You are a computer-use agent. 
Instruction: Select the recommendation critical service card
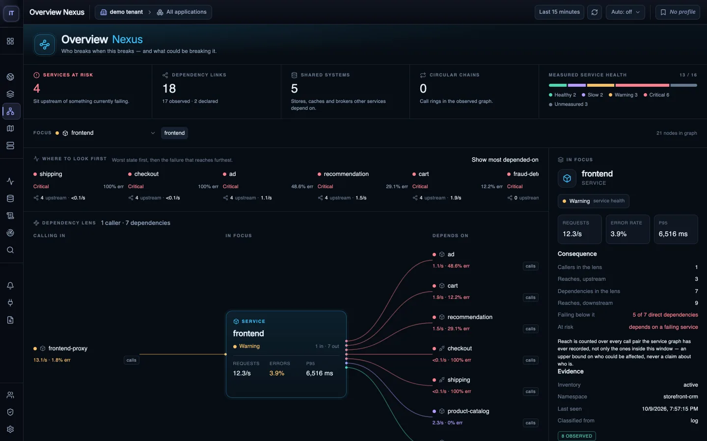click(363, 186)
